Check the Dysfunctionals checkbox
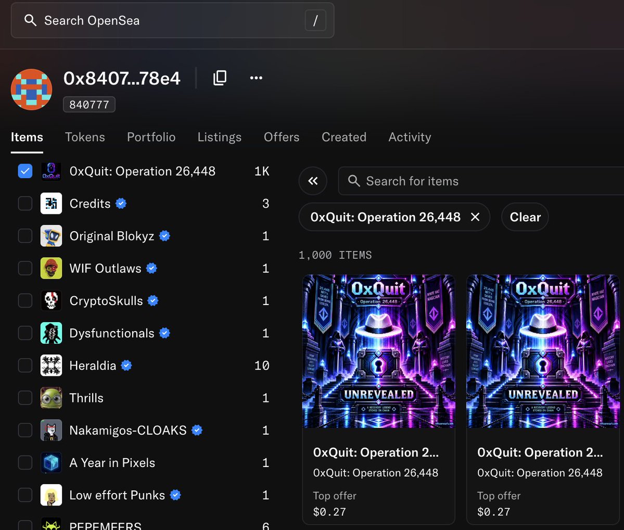 (x=25, y=333)
